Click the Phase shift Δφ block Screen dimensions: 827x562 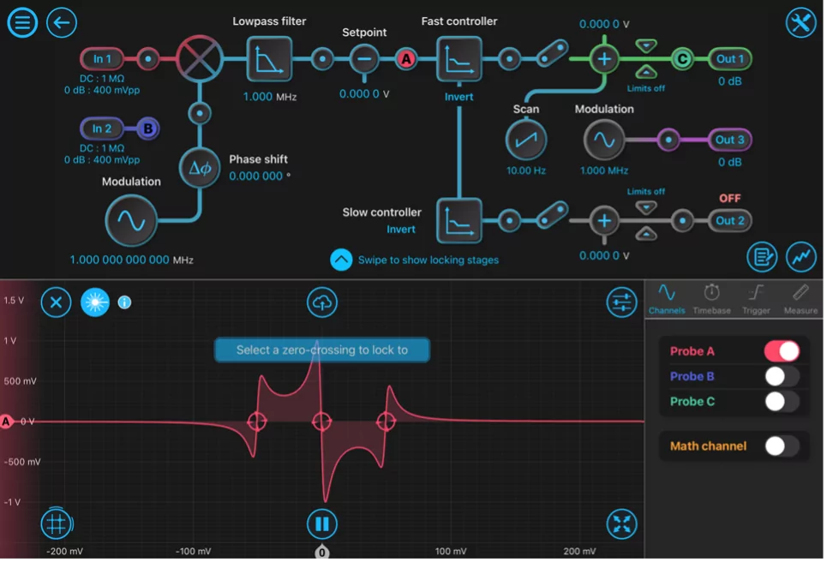[x=200, y=168]
